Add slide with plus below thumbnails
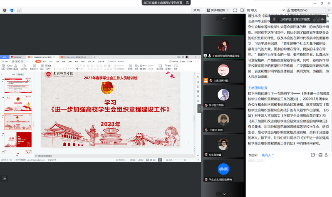Screen dimensions: 332x197 tap(17, 155)
